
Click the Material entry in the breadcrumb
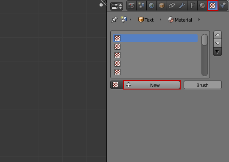[180, 20]
